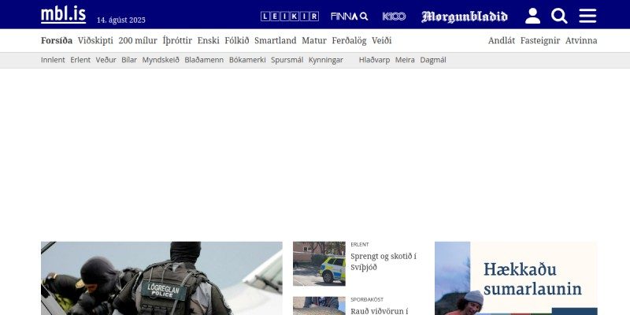The width and height of the screenshot is (630, 315).
Task: Open the Fólkið section
Action: pos(237,41)
